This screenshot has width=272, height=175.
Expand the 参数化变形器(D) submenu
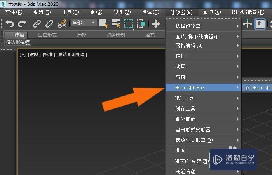click(x=203, y=140)
